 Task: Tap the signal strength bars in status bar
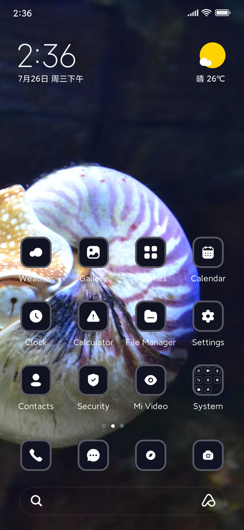193,13
